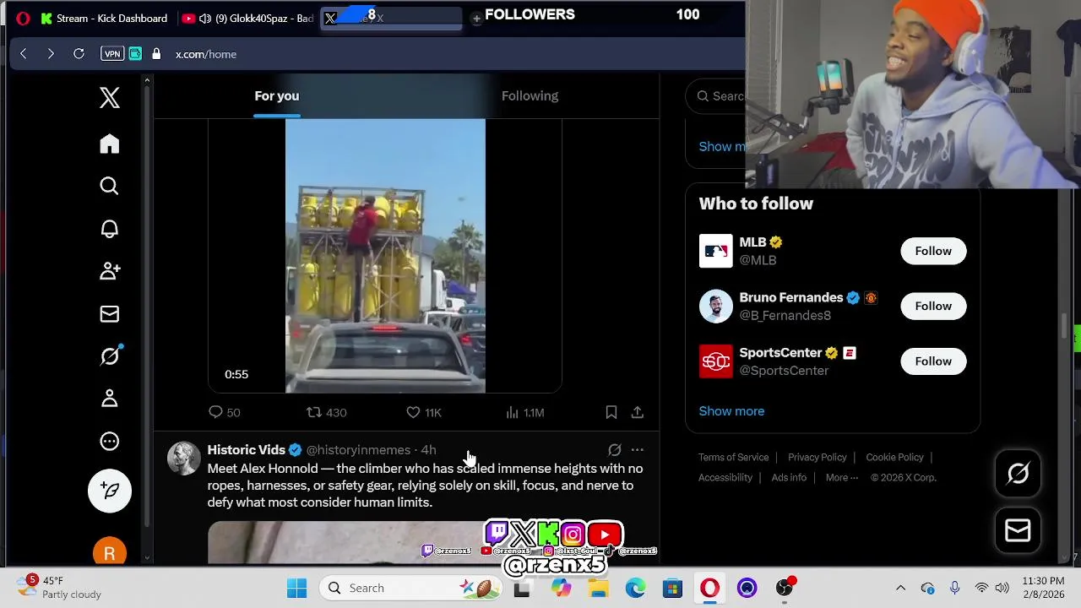The height and width of the screenshot is (608, 1081).
Task: Open Cookie Policy link
Action: (894, 457)
